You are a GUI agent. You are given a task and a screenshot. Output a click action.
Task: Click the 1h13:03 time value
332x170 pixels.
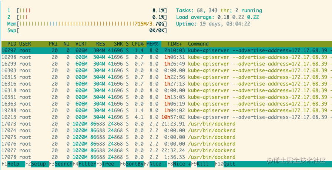point(174,97)
